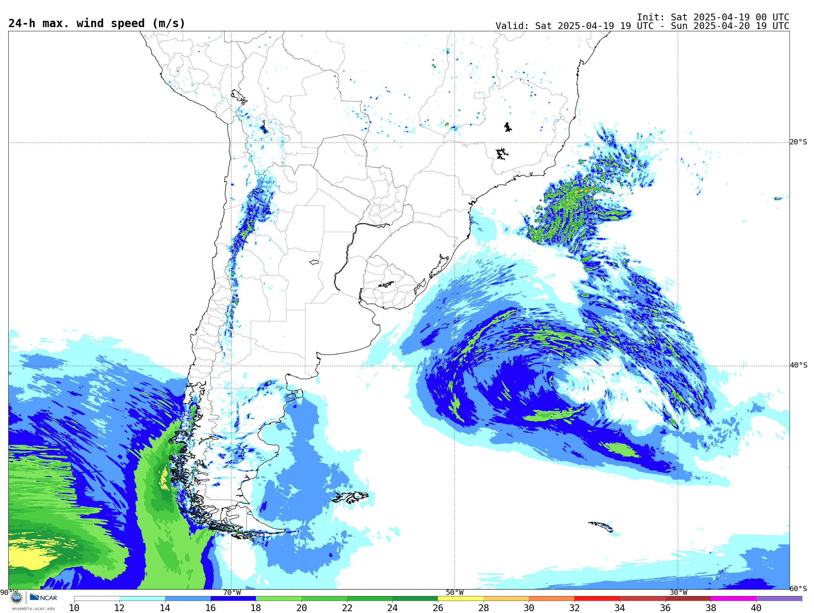Click the 30°W longitude label
The height and width of the screenshot is (613, 814).
pos(678,592)
